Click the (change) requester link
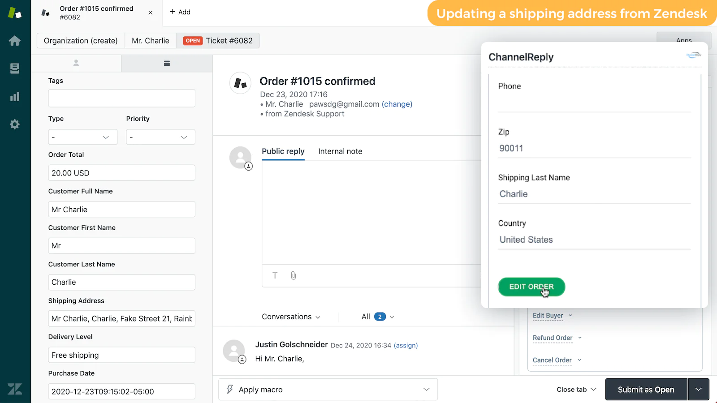717x403 pixels. tap(397, 104)
